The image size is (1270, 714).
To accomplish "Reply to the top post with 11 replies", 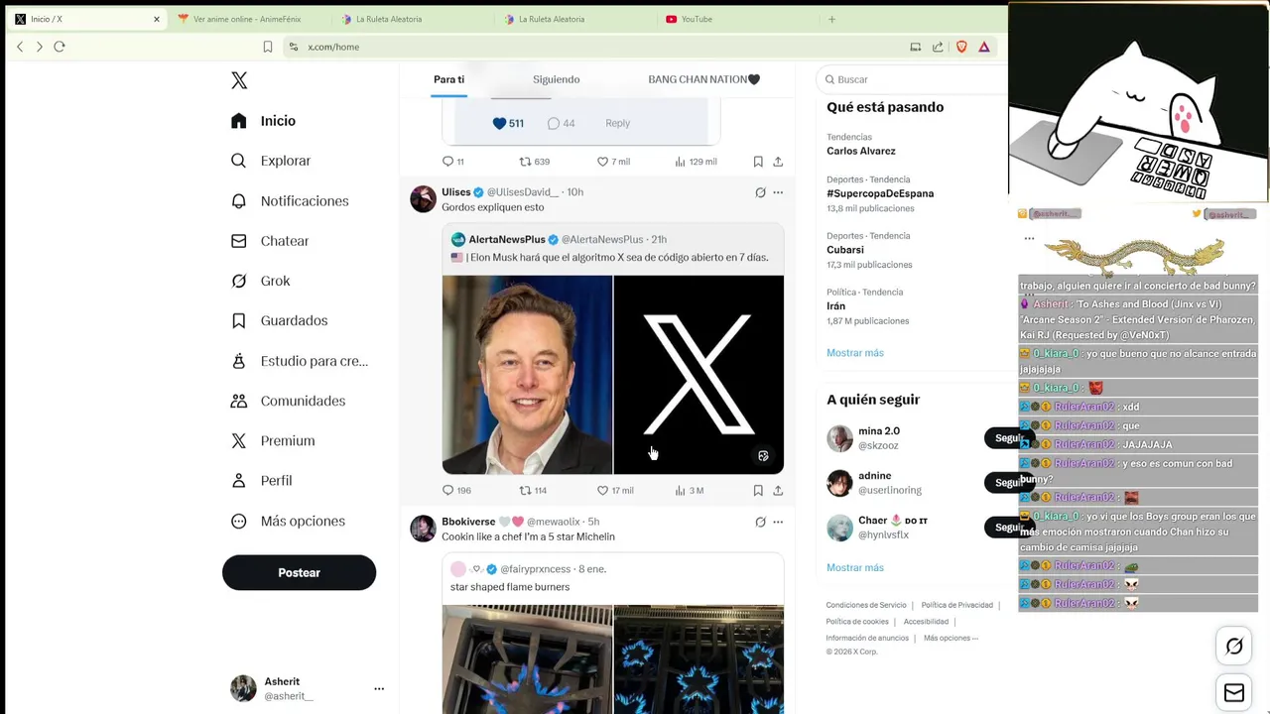I will coord(452,162).
